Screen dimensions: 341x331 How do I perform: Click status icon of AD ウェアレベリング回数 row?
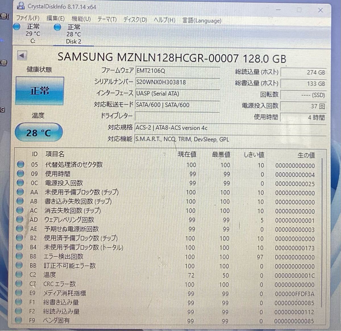[20, 219]
